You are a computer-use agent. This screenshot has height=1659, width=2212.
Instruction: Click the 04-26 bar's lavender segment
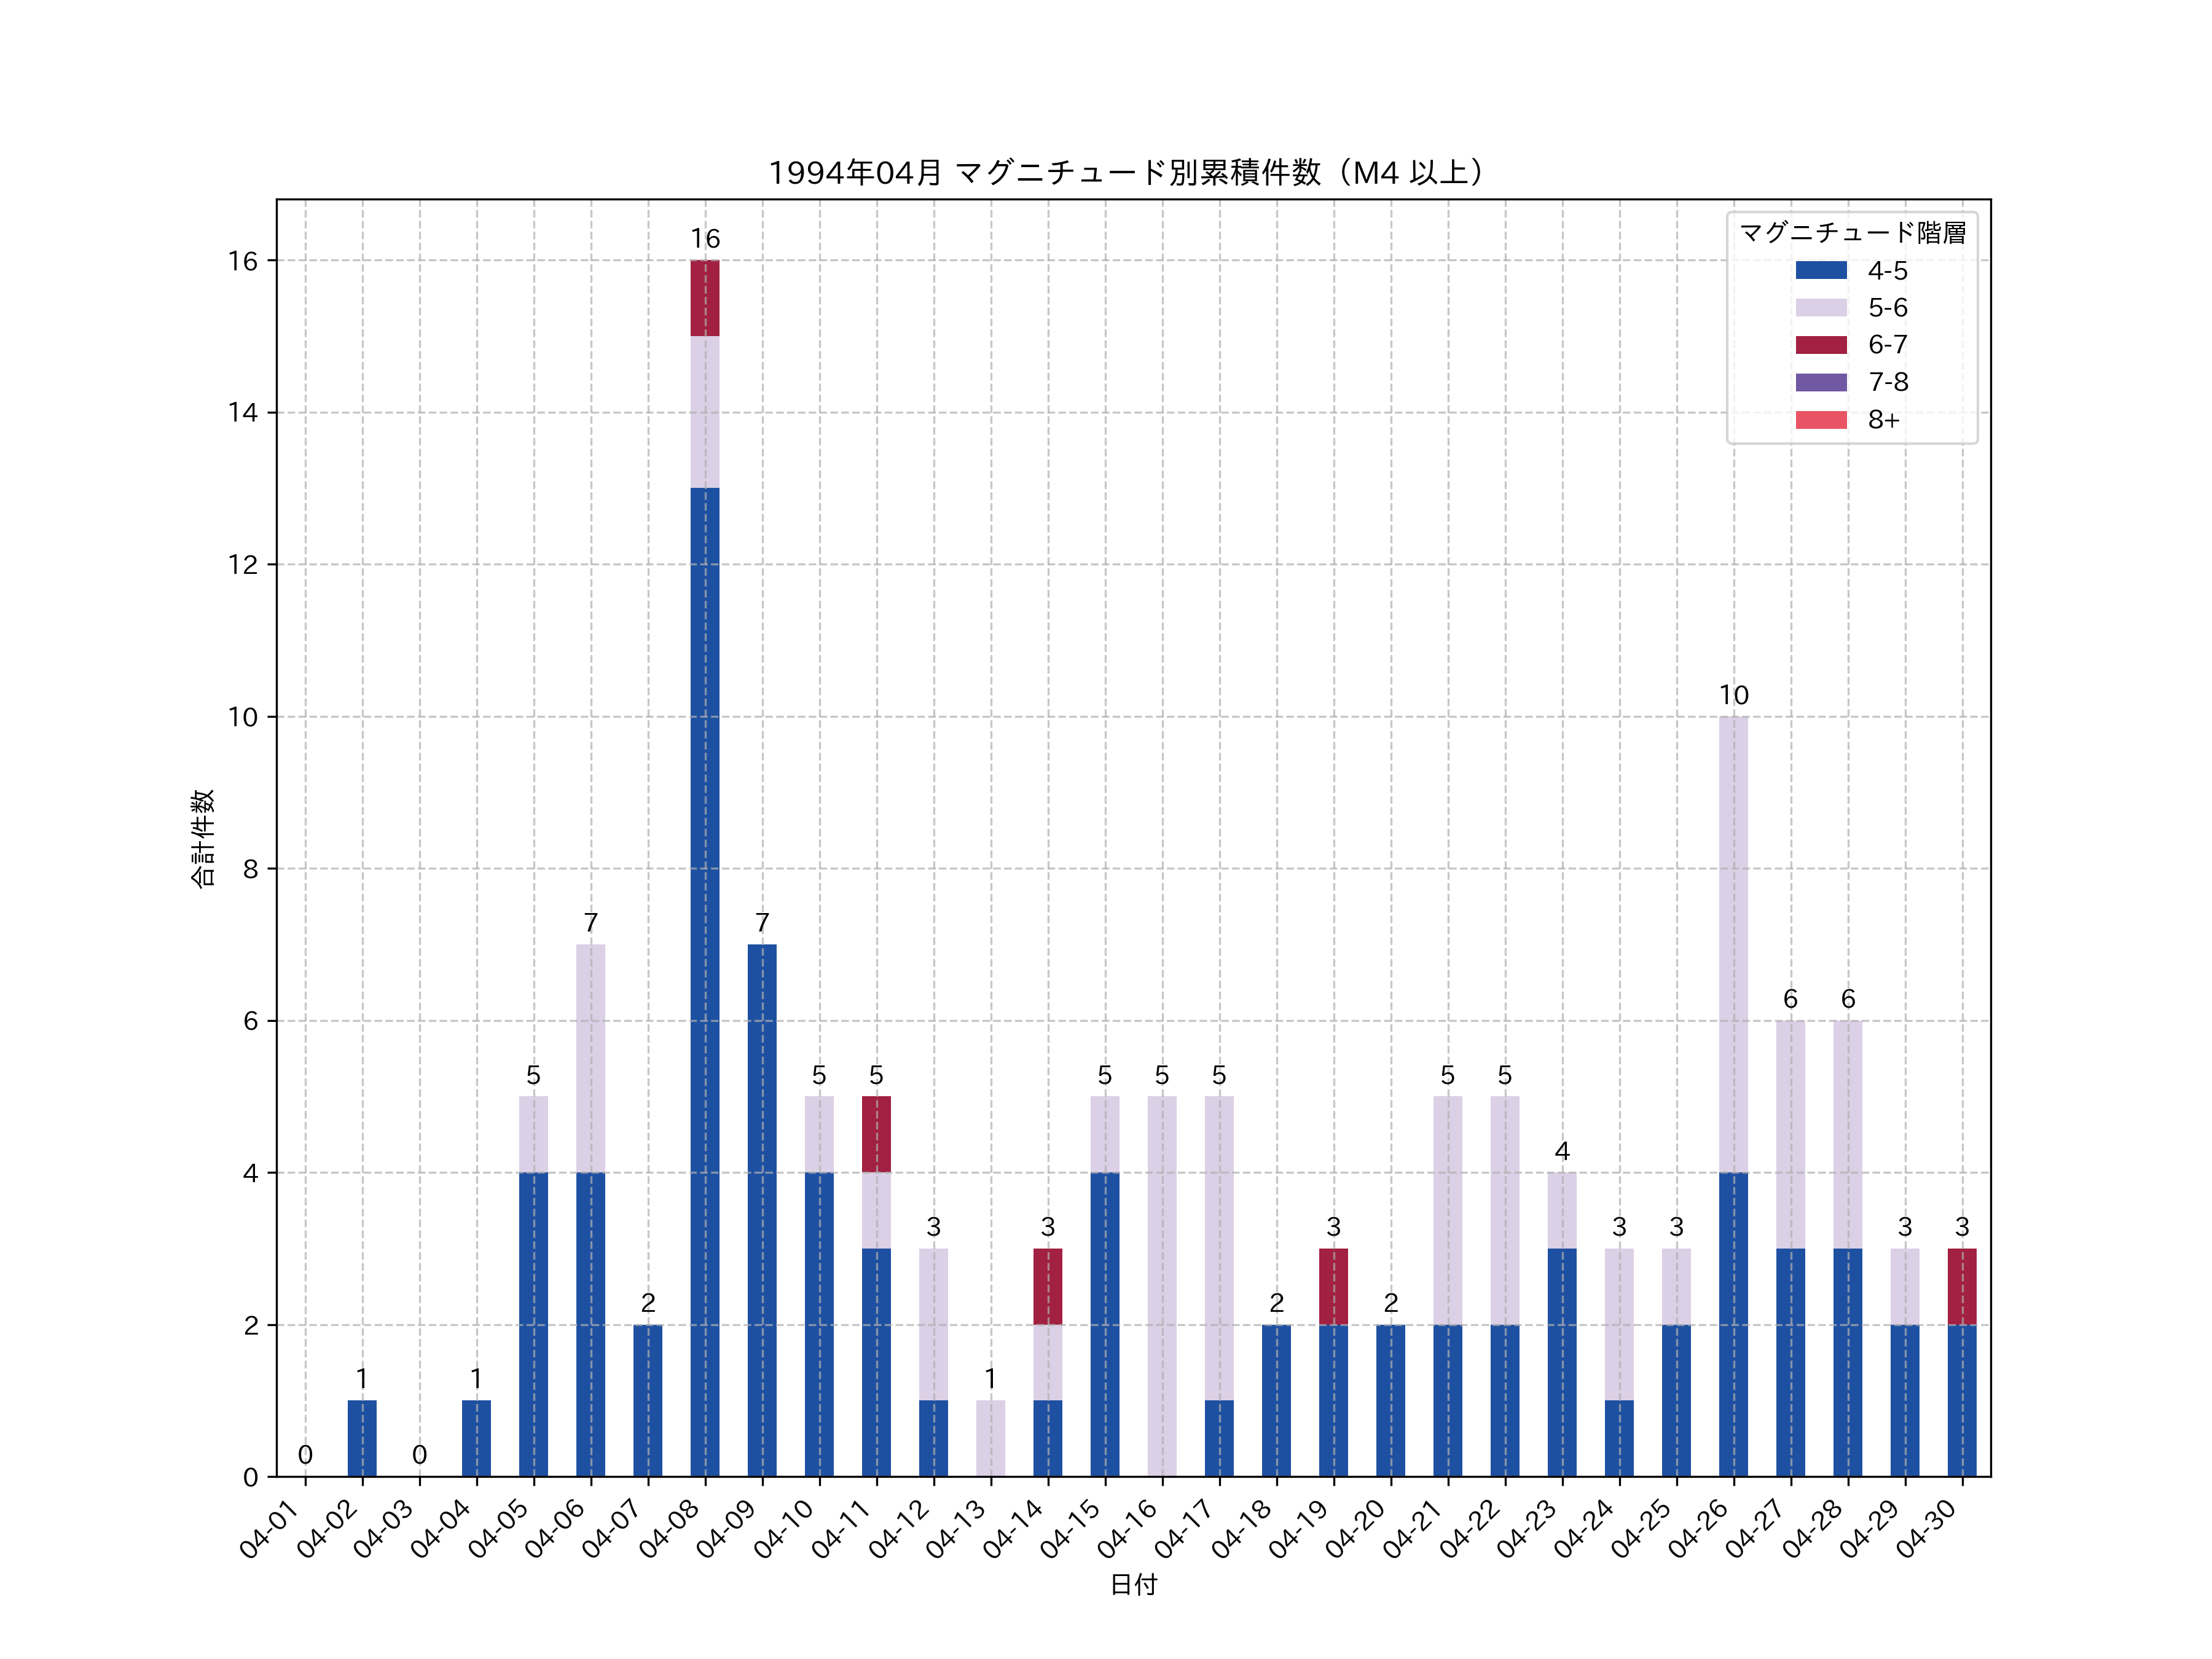pyautogui.click(x=1733, y=945)
